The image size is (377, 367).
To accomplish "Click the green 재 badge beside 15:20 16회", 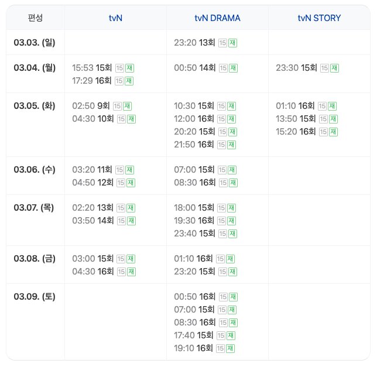I will [x=334, y=132].
